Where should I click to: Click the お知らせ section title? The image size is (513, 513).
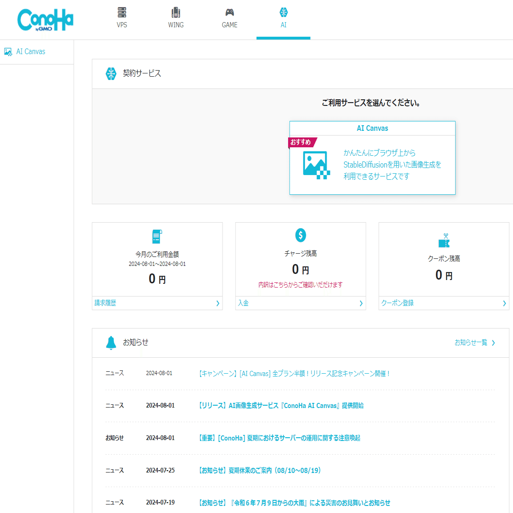136,342
